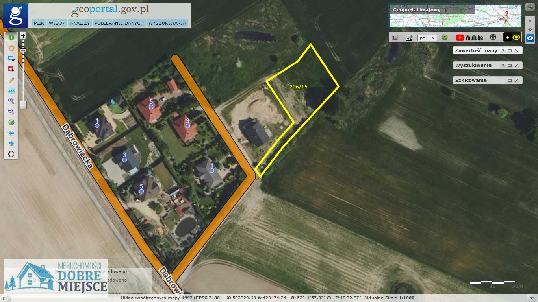This screenshot has height=302, width=538.
Task: Select the hand pan tool
Action: point(11,48)
